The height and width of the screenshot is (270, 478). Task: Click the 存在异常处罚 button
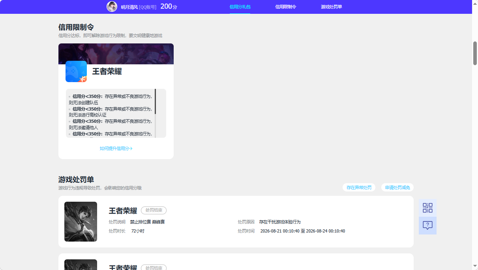pos(359,187)
